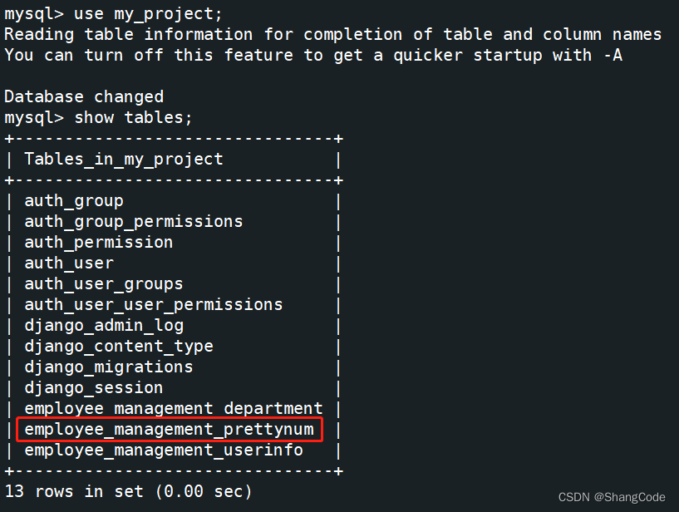
Task: Click the 'use my_project;' command text
Action: (x=148, y=14)
